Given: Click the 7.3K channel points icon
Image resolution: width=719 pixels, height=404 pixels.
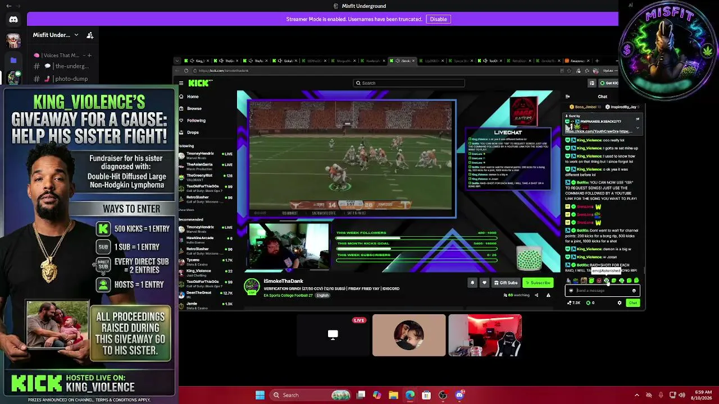Looking at the screenshot, I should point(569,303).
